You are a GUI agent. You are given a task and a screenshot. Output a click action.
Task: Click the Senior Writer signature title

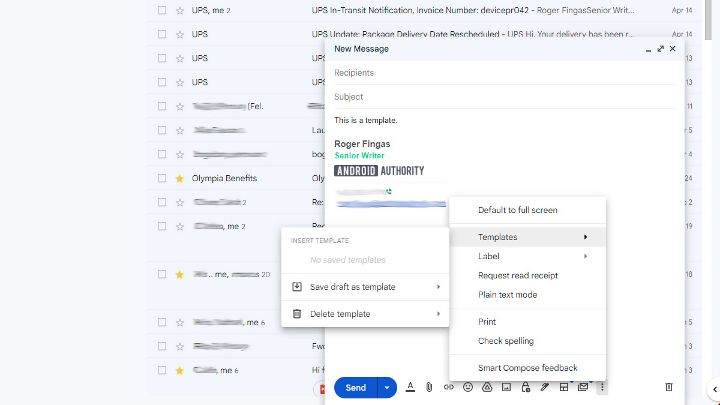pyautogui.click(x=359, y=155)
